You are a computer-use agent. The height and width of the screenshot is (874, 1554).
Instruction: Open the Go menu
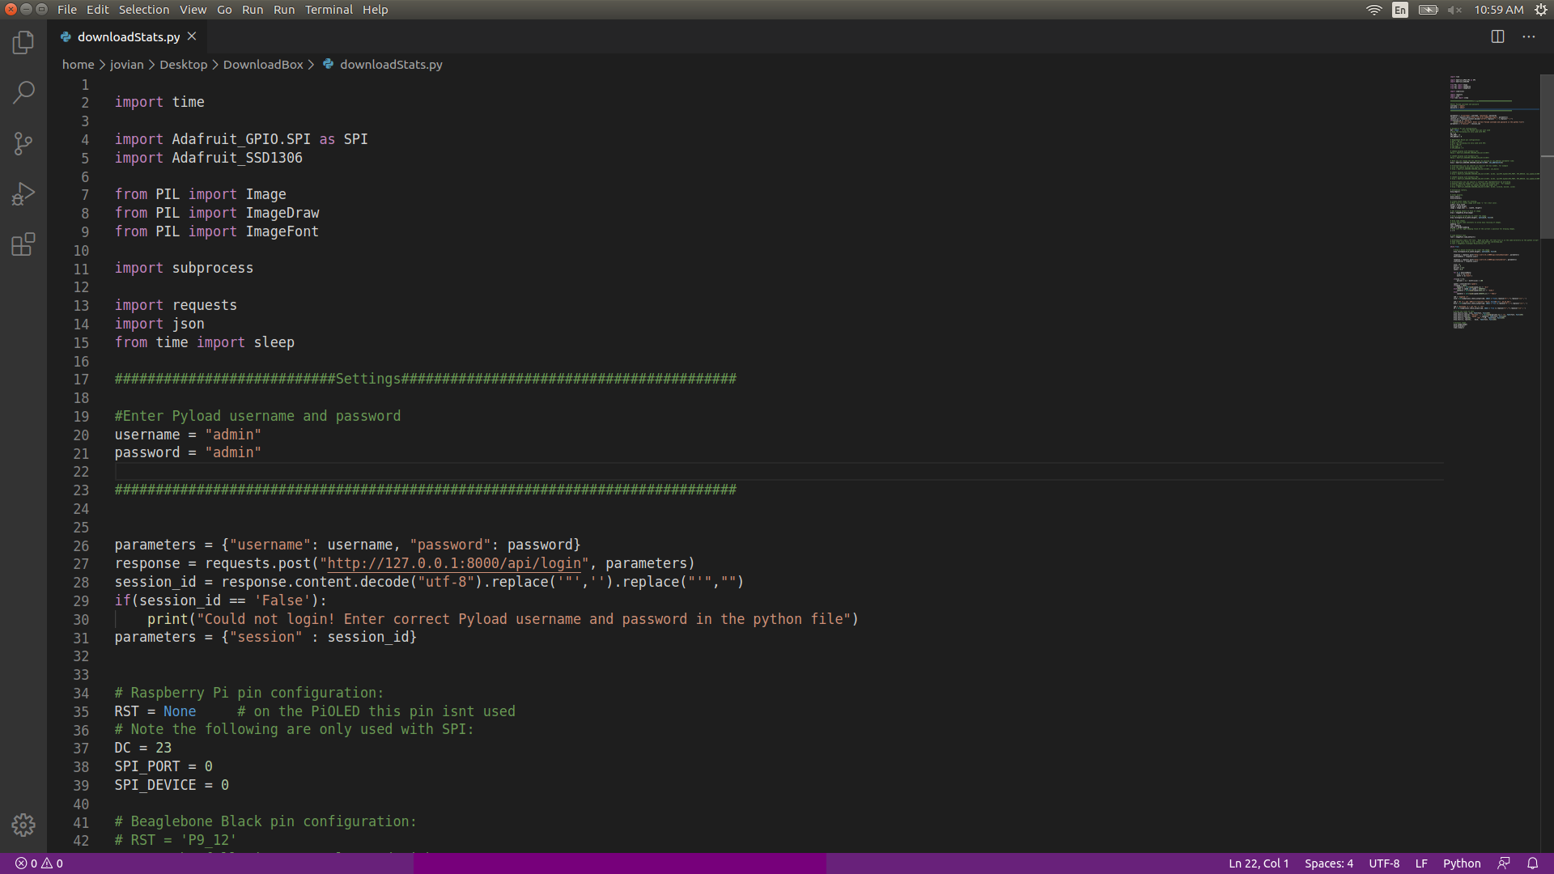tap(224, 10)
